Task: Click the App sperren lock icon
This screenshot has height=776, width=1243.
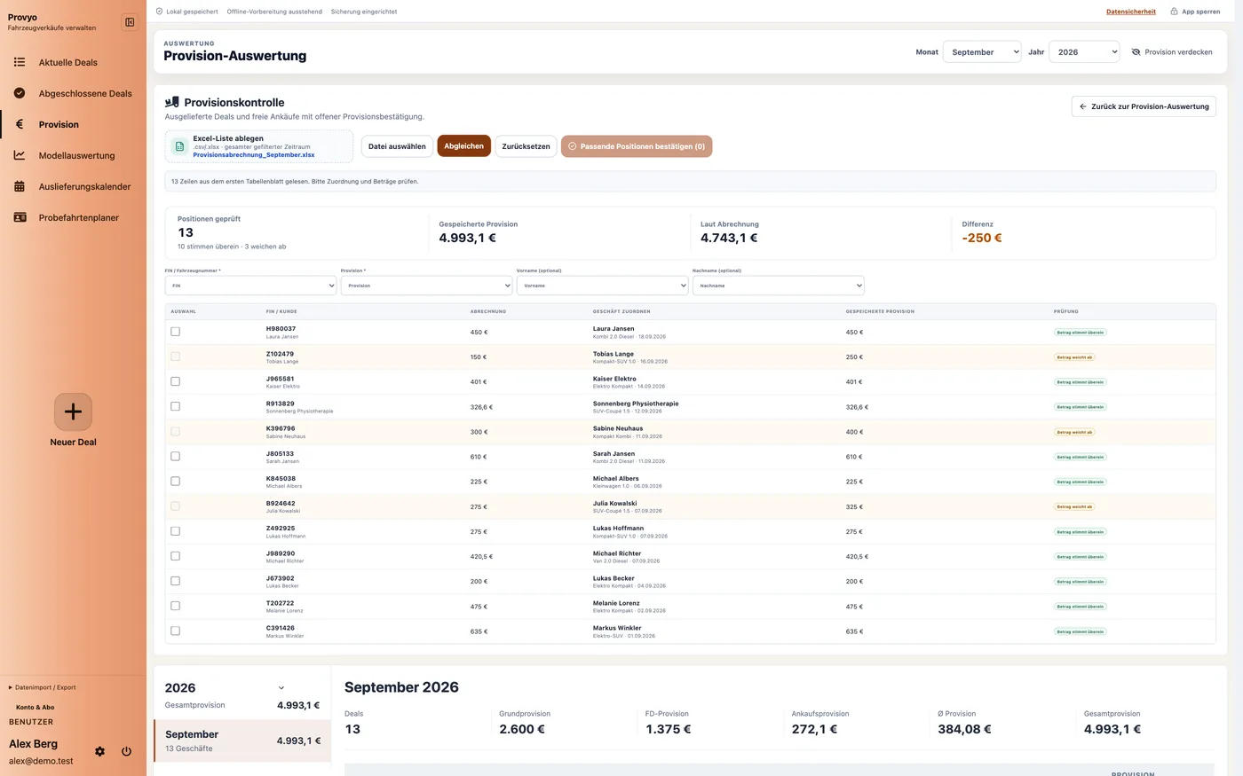Action: point(1174,12)
